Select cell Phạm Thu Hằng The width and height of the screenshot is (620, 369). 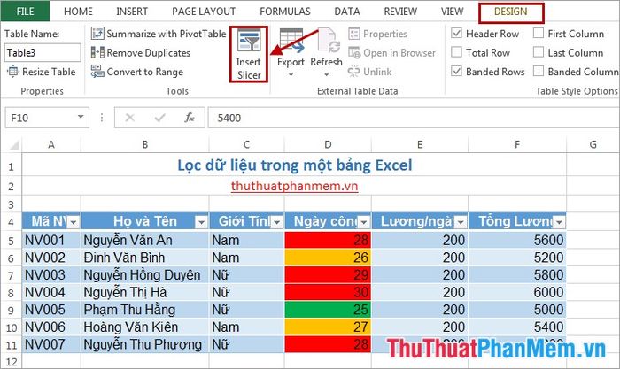pos(145,310)
